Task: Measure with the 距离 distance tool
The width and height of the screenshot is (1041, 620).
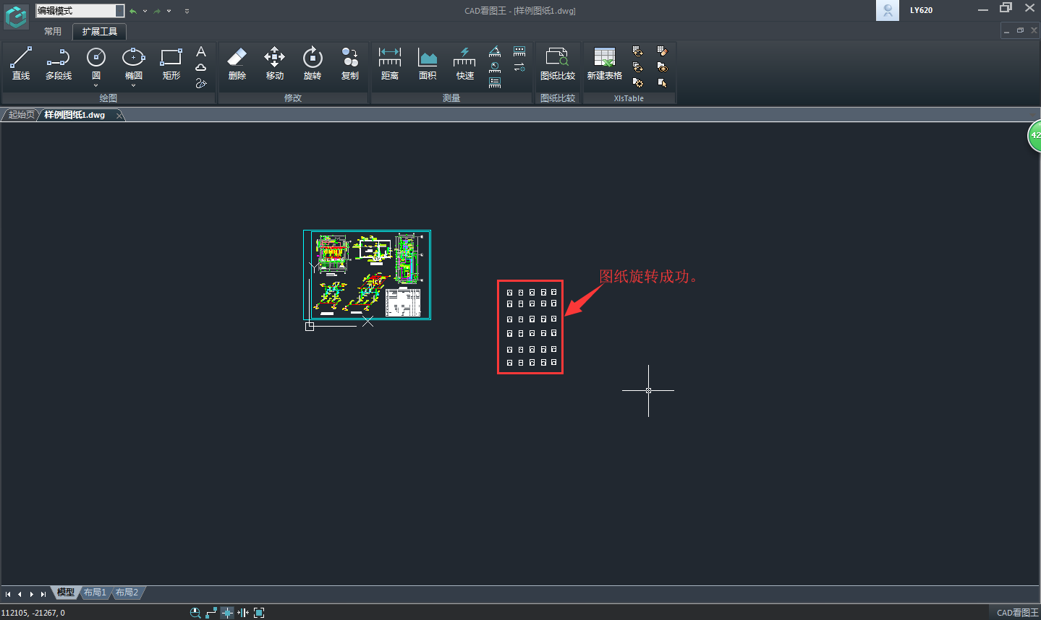Action: click(390, 63)
